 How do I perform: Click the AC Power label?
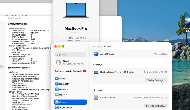pyautogui.click(x=14, y=72)
